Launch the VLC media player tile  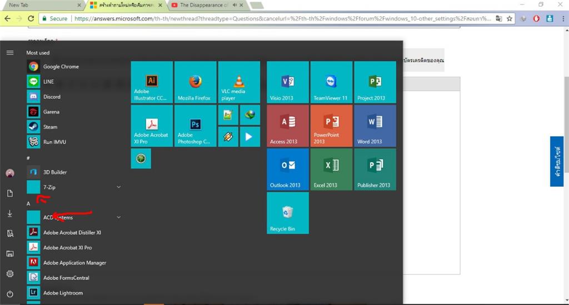(239, 82)
